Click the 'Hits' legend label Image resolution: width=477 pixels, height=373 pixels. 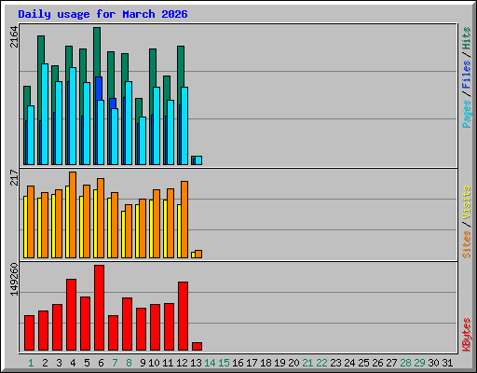(x=467, y=38)
